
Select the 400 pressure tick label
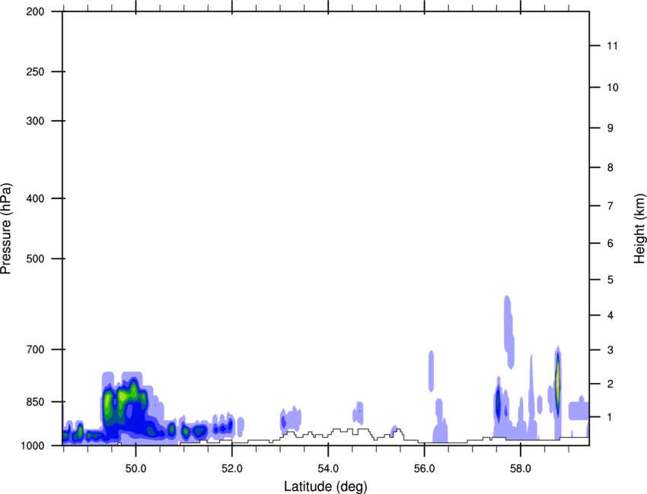coord(35,198)
